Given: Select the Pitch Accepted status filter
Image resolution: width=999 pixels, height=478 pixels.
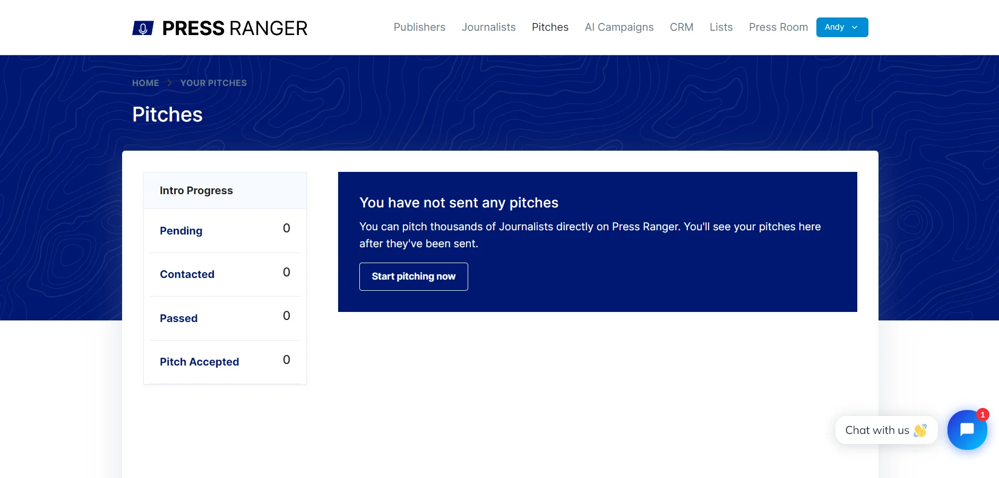Looking at the screenshot, I should 199,361.
